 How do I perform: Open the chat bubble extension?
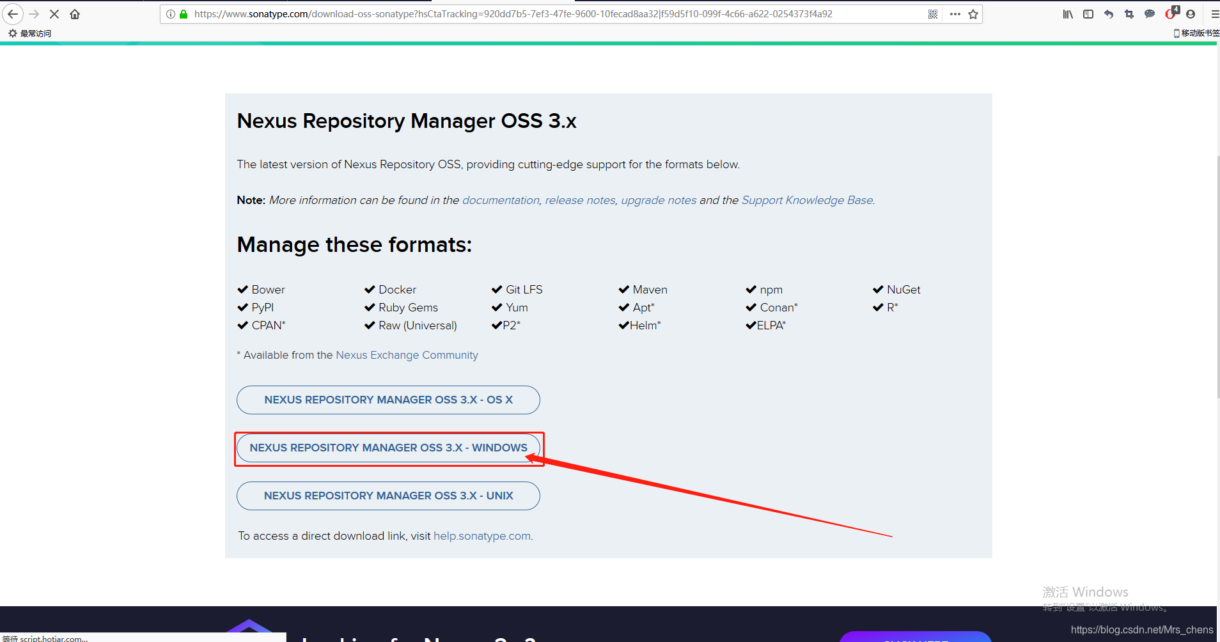pyautogui.click(x=1150, y=14)
